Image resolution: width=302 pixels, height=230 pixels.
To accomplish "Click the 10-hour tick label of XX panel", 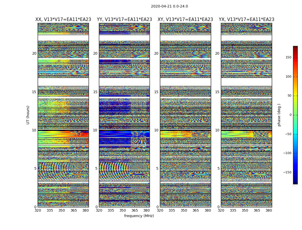I will 34,130.
